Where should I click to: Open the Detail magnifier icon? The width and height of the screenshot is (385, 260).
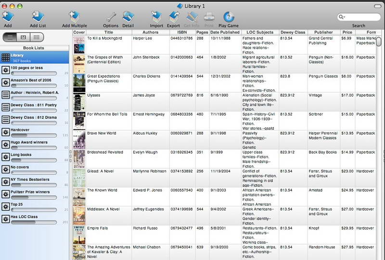pyautogui.click(x=128, y=17)
